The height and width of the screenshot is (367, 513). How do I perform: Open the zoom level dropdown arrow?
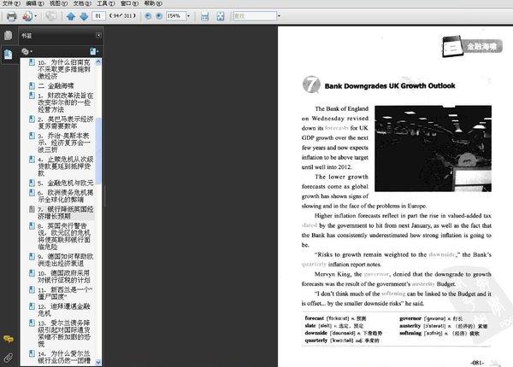tap(188, 15)
